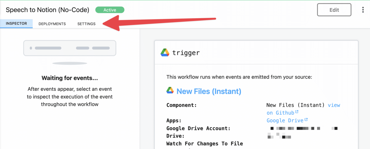Click the Google Drive Account: label

(x=198, y=128)
